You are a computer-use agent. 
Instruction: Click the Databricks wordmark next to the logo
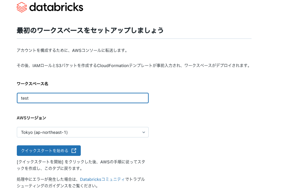56,7
